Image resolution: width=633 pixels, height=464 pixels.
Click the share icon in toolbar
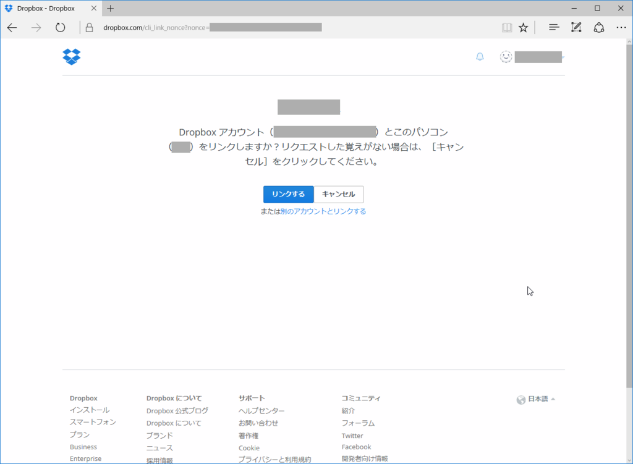[598, 27]
